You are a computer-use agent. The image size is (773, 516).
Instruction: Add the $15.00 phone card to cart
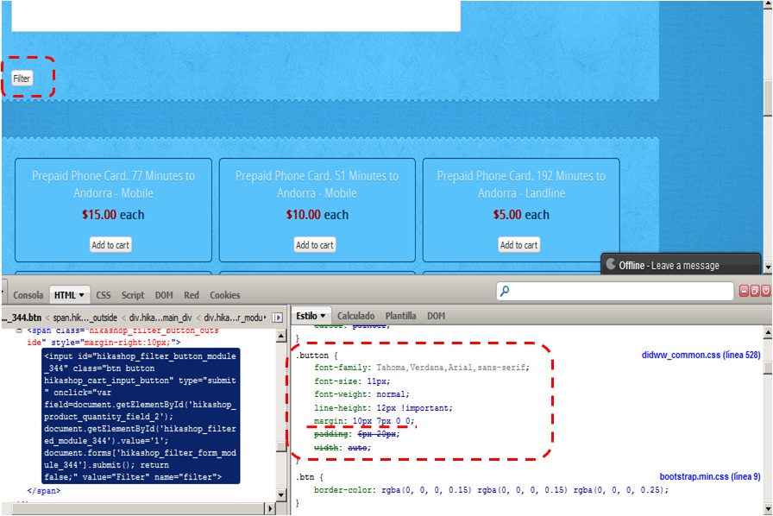(x=110, y=245)
